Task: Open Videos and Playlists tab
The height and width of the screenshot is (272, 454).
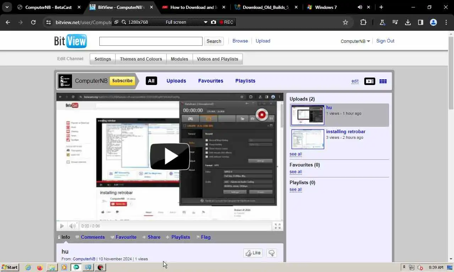Action: (217, 59)
